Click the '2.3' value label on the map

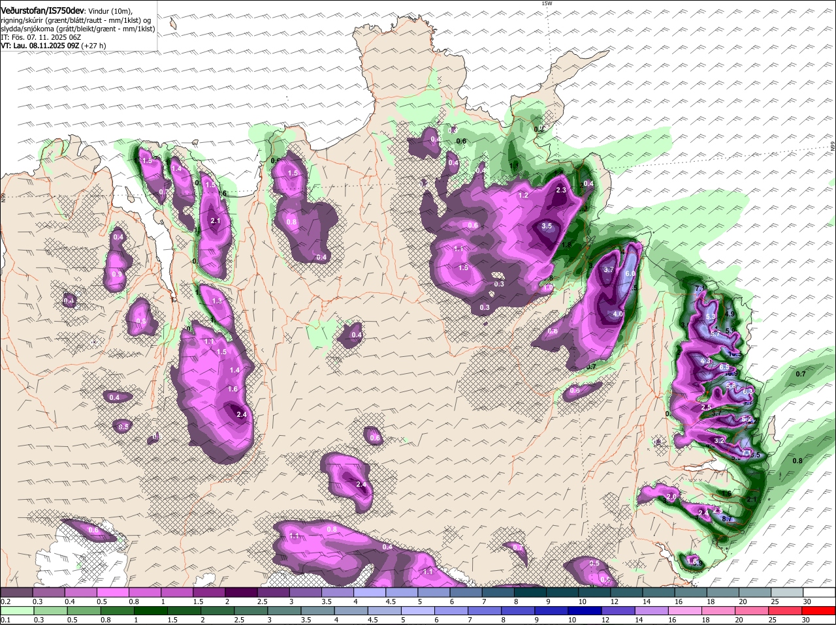pyautogui.click(x=560, y=190)
